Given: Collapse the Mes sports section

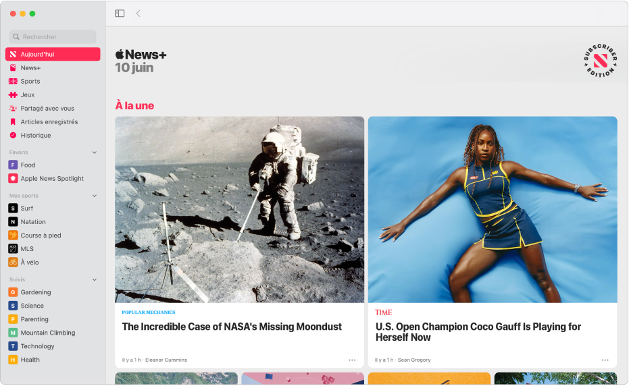Looking at the screenshot, I should [x=95, y=196].
